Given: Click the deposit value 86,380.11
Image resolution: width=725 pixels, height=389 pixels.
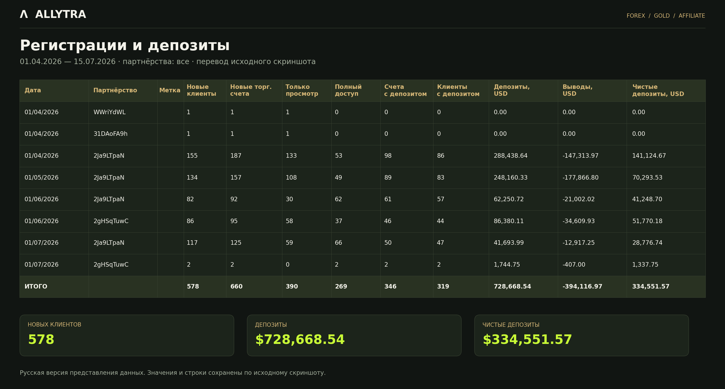Looking at the screenshot, I should pos(509,221).
